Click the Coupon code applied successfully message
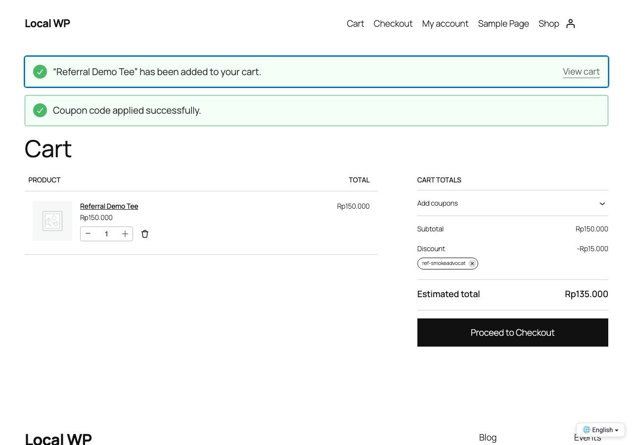The height and width of the screenshot is (445, 633). (x=127, y=110)
